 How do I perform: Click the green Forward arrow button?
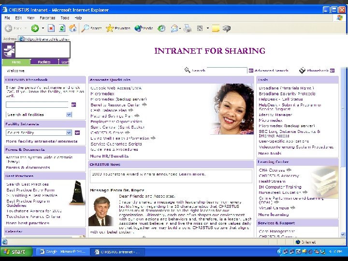pos(35,28)
